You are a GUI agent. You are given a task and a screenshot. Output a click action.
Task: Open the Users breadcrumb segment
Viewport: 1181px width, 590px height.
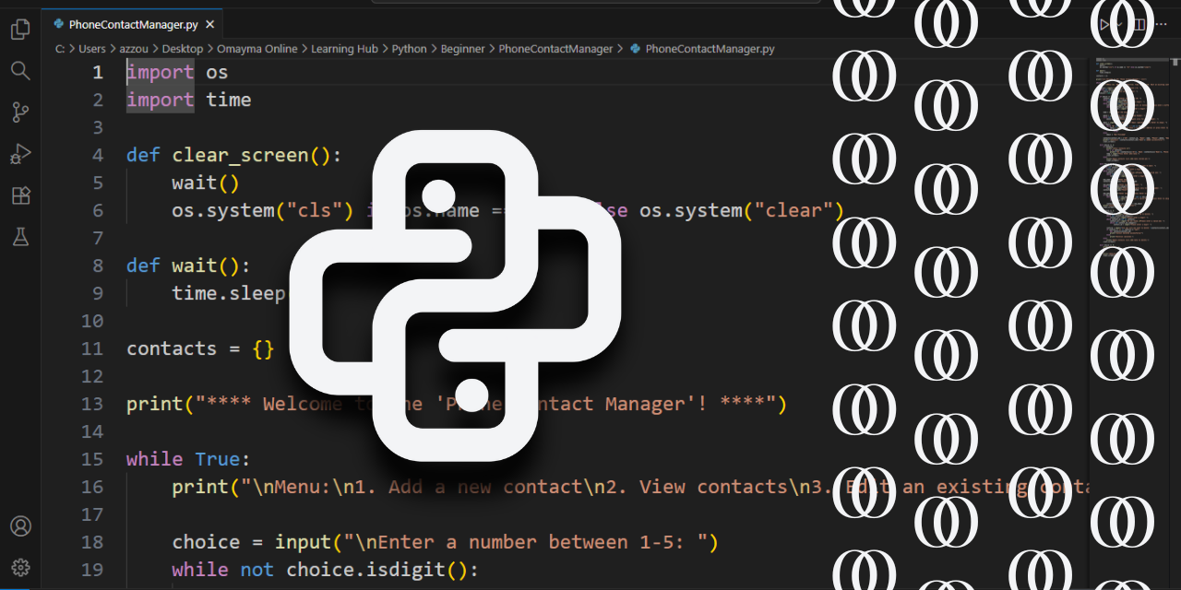(x=92, y=49)
